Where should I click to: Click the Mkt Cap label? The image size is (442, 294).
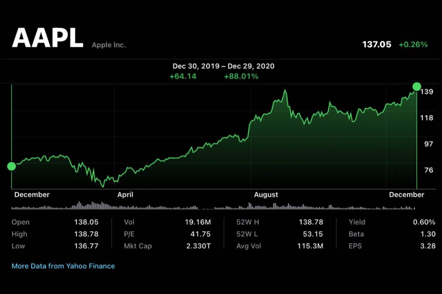(138, 246)
